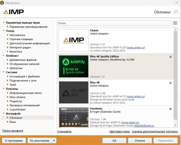
Task: Open Дополнительная информация page
Action: [x=30, y=43]
